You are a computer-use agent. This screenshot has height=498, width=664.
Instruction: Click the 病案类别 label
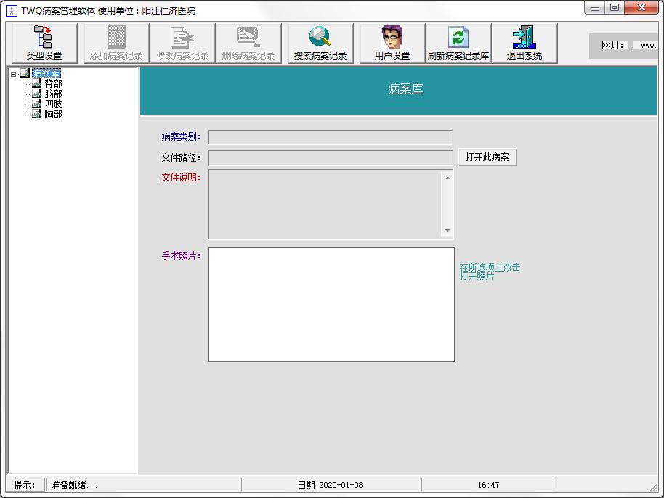point(181,136)
